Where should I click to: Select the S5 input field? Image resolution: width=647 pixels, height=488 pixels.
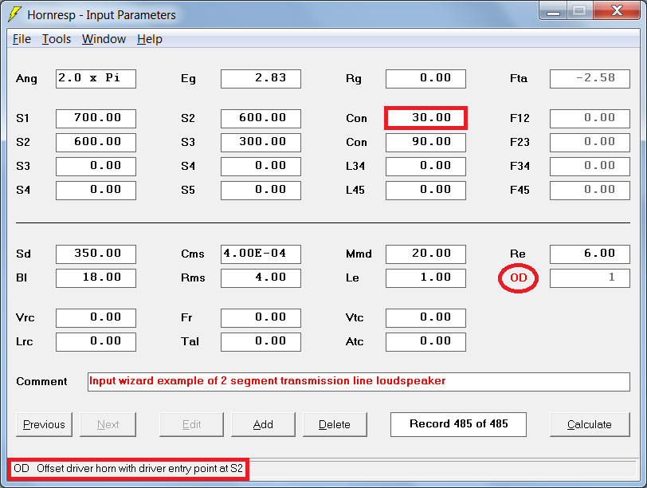tap(261, 191)
